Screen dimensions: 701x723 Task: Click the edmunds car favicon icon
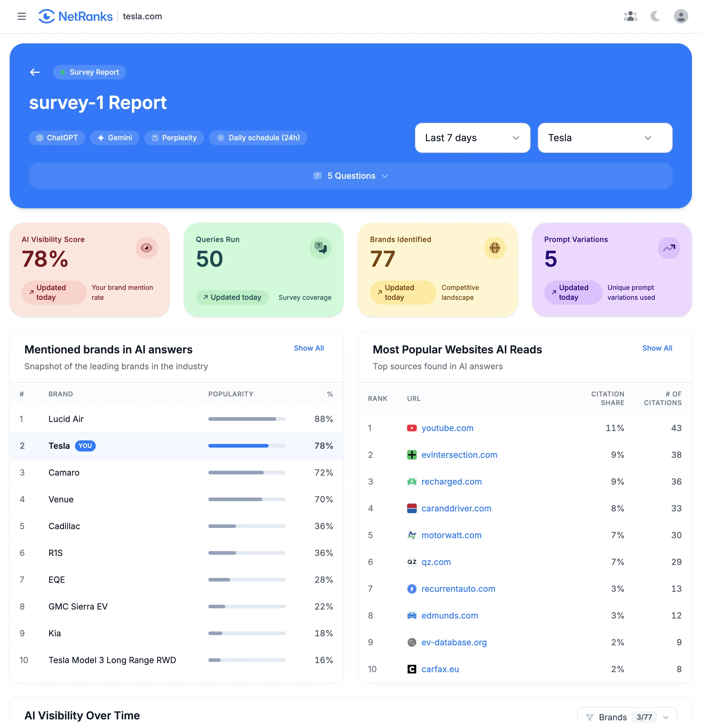pyautogui.click(x=412, y=616)
